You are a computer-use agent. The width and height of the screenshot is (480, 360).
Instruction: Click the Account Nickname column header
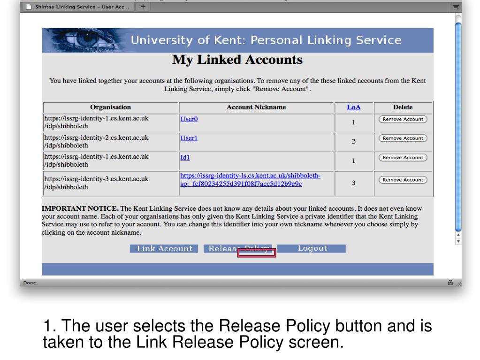pos(256,107)
